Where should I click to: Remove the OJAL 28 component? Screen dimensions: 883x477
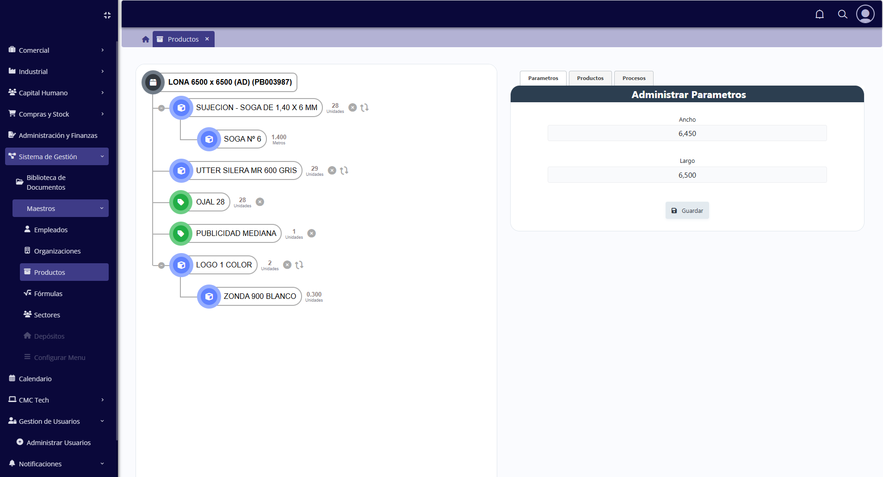tap(260, 201)
